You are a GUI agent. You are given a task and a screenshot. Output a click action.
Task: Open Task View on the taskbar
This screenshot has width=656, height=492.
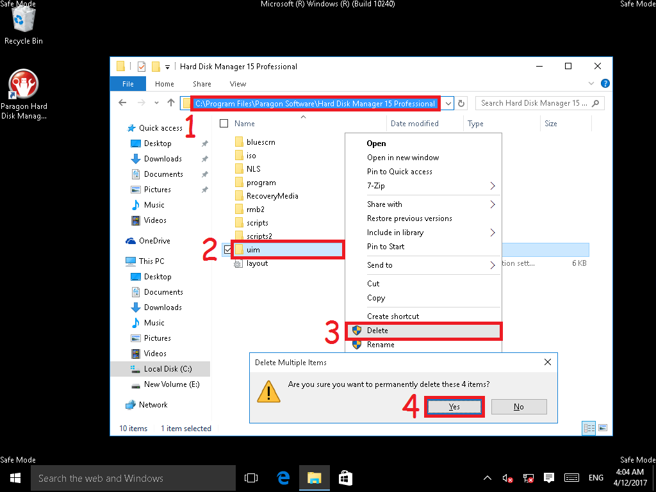pyautogui.click(x=251, y=478)
